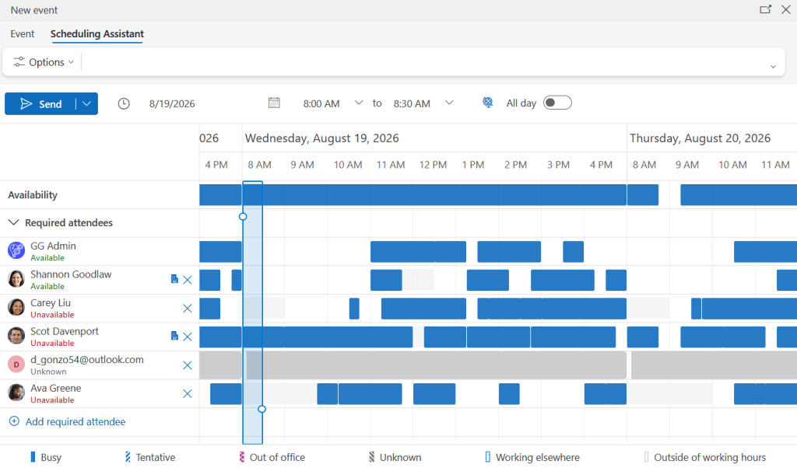This screenshot has width=797, height=468.
Task: Click Shannon Goodlaw's room details icon
Action: [174, 279]
